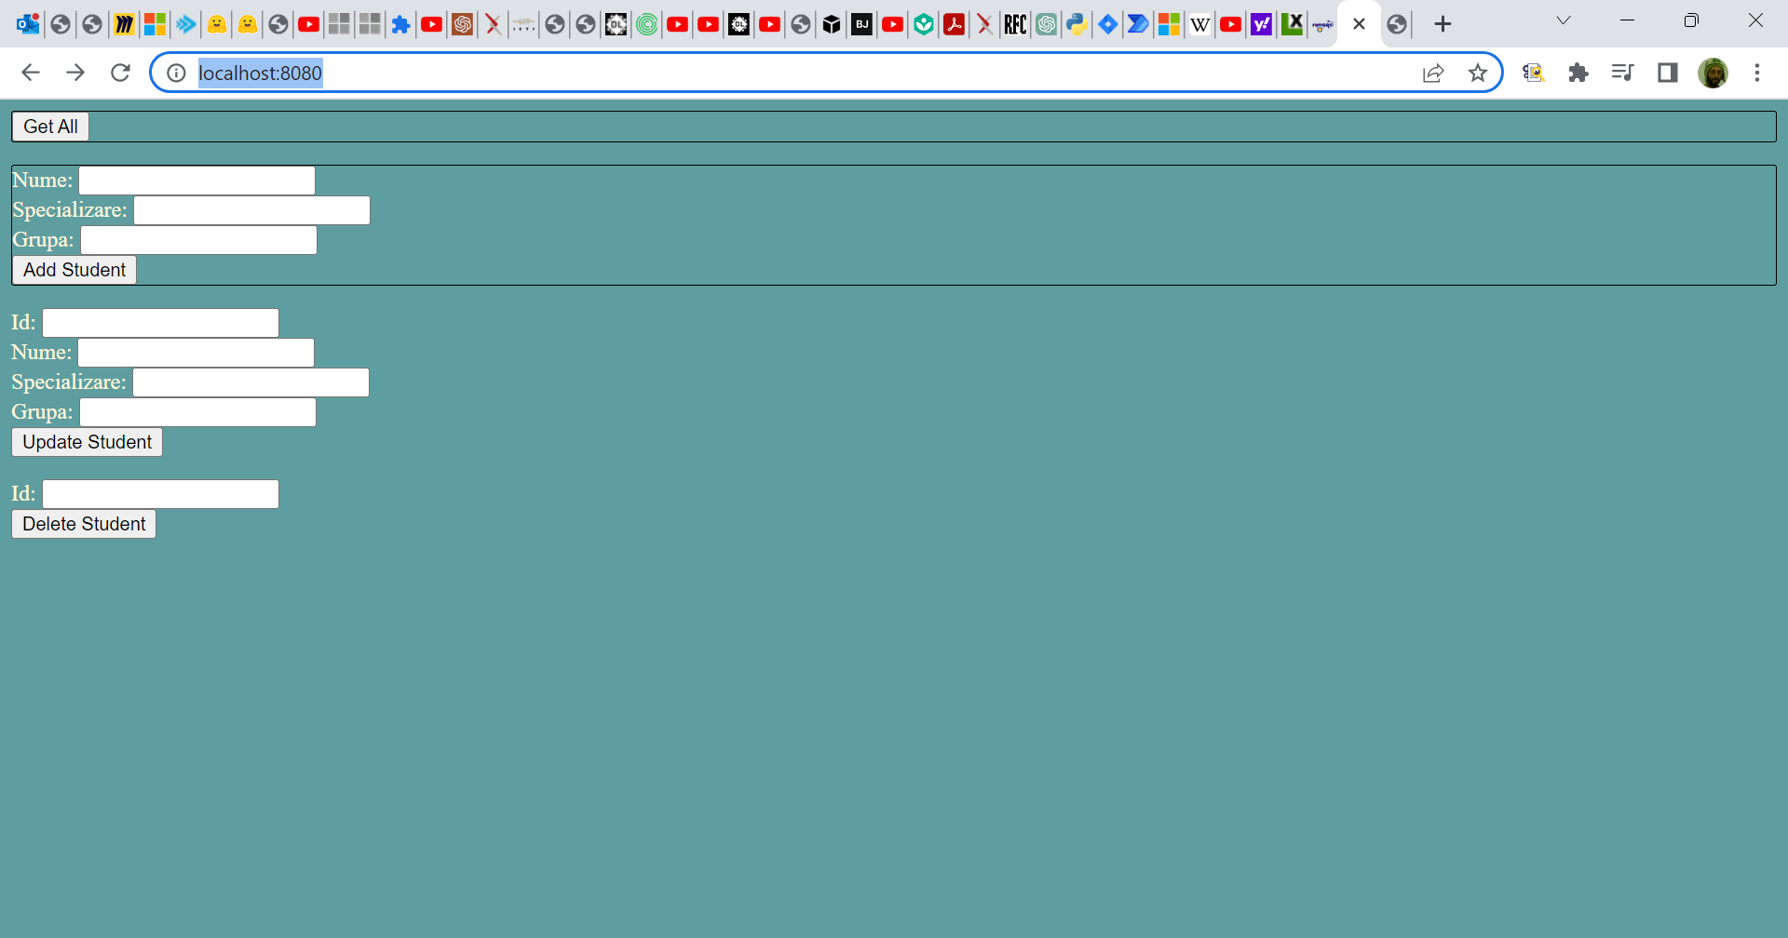Switch to the Outlook tab
1788x938 pixels.
[29, 24]
